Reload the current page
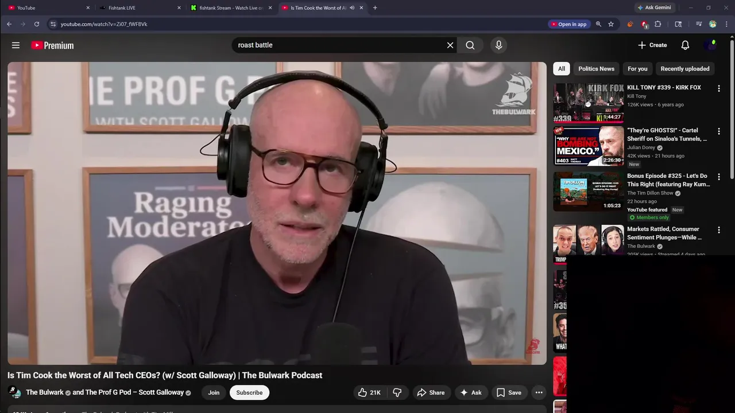The image size is (735, 413). pos(37,24)
